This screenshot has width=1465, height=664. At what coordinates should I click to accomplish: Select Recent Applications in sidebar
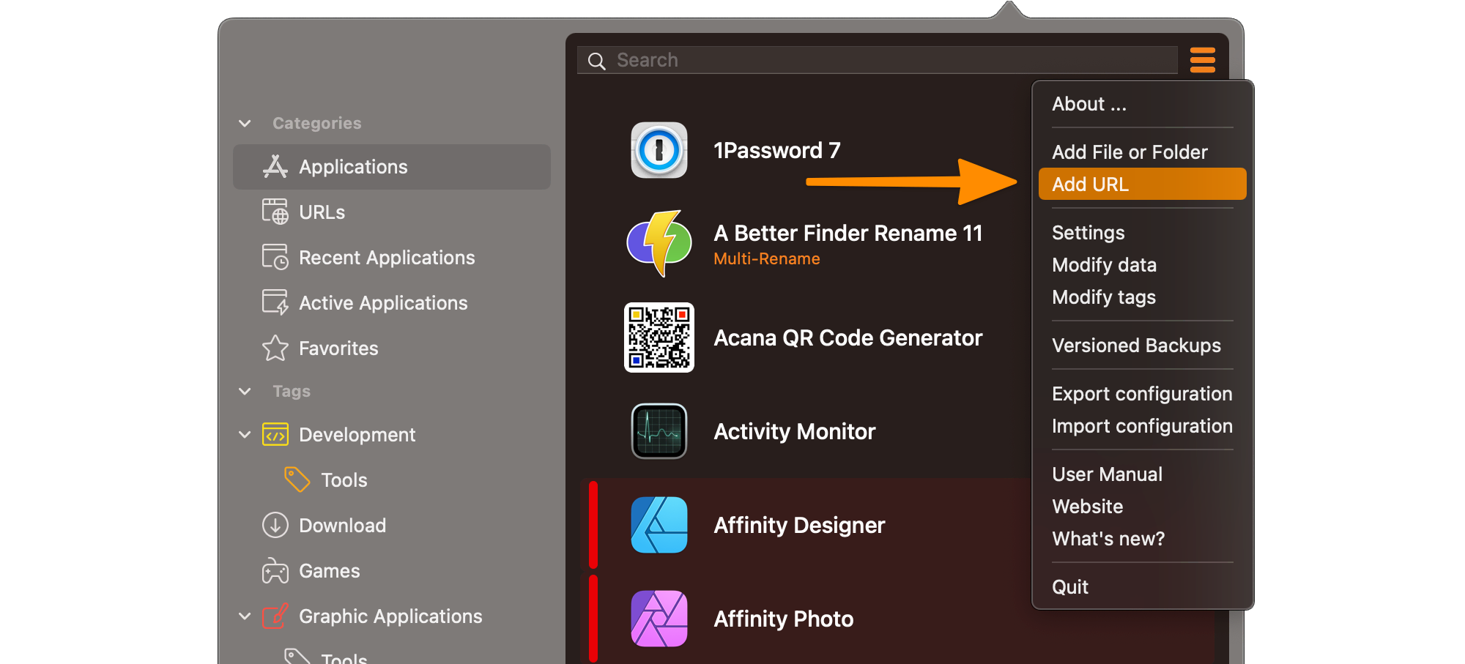pos(387,258)
